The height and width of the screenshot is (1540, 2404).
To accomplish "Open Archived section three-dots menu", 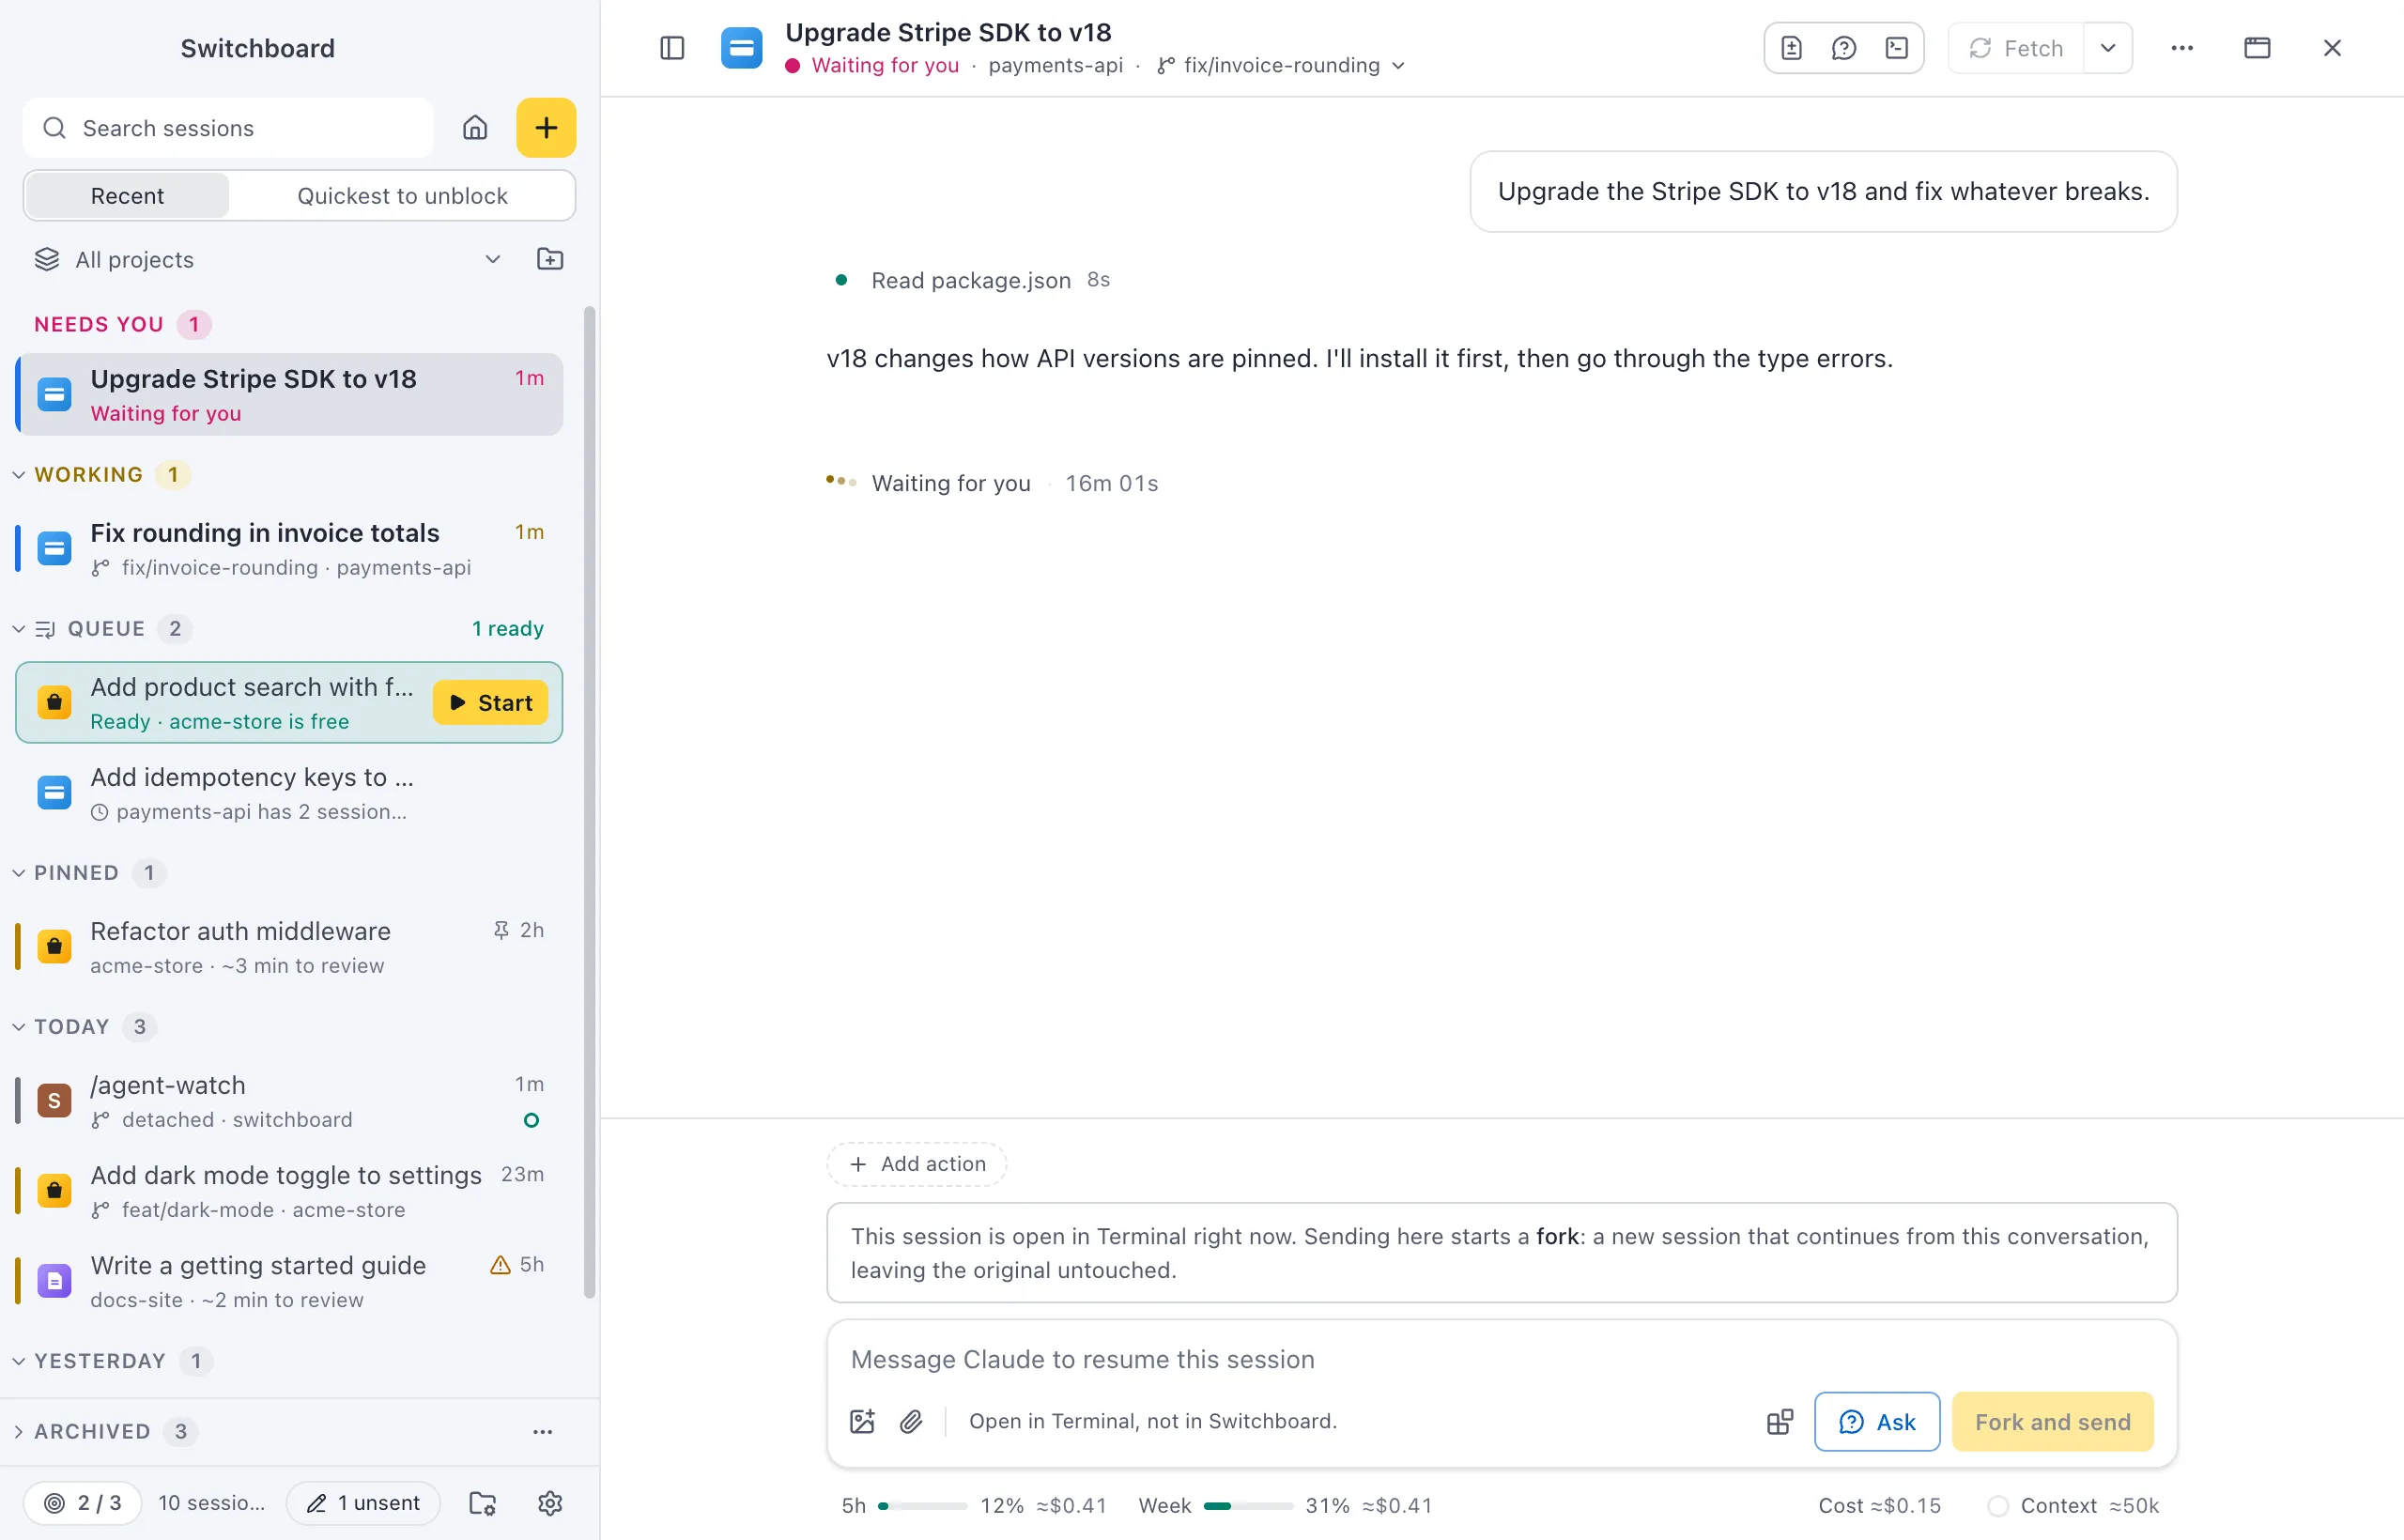I will tap(543, 1431).
